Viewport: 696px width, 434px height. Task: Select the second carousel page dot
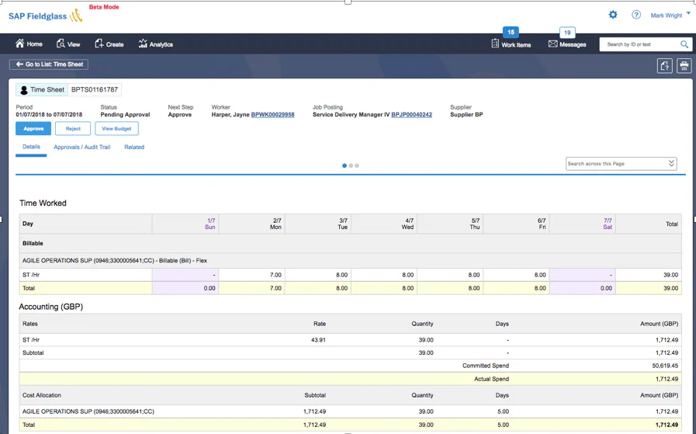351,165
